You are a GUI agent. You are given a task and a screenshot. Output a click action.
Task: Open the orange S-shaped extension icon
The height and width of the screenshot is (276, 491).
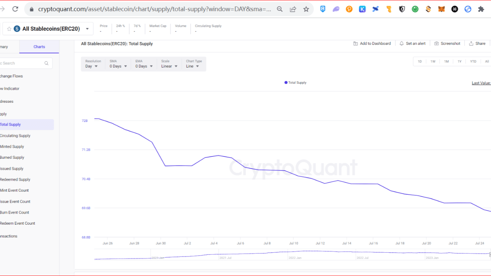(x=428, y=9)
